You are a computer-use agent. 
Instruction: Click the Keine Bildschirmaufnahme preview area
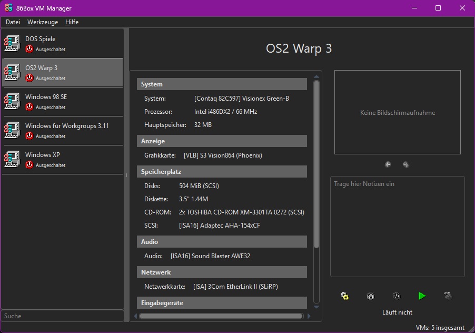[x=397, y=112]
